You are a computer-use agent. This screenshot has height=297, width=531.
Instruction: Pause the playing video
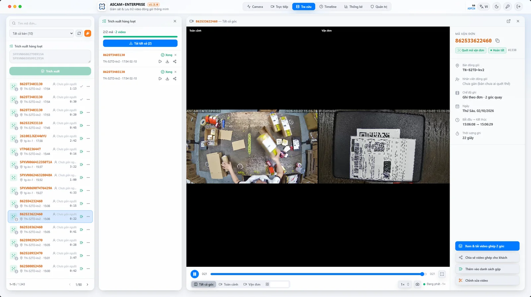tap(194, 274)
